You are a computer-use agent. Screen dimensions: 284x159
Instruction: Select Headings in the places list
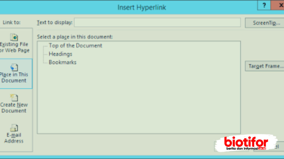[60, 54]
